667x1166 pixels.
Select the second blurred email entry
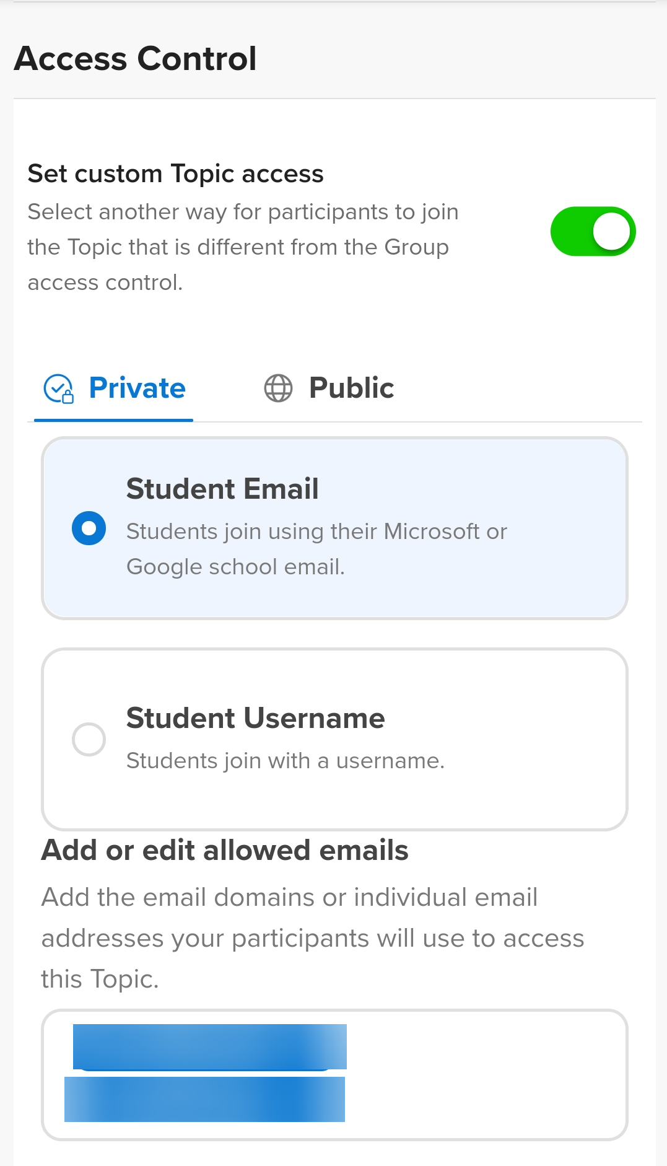(204, 1099)
